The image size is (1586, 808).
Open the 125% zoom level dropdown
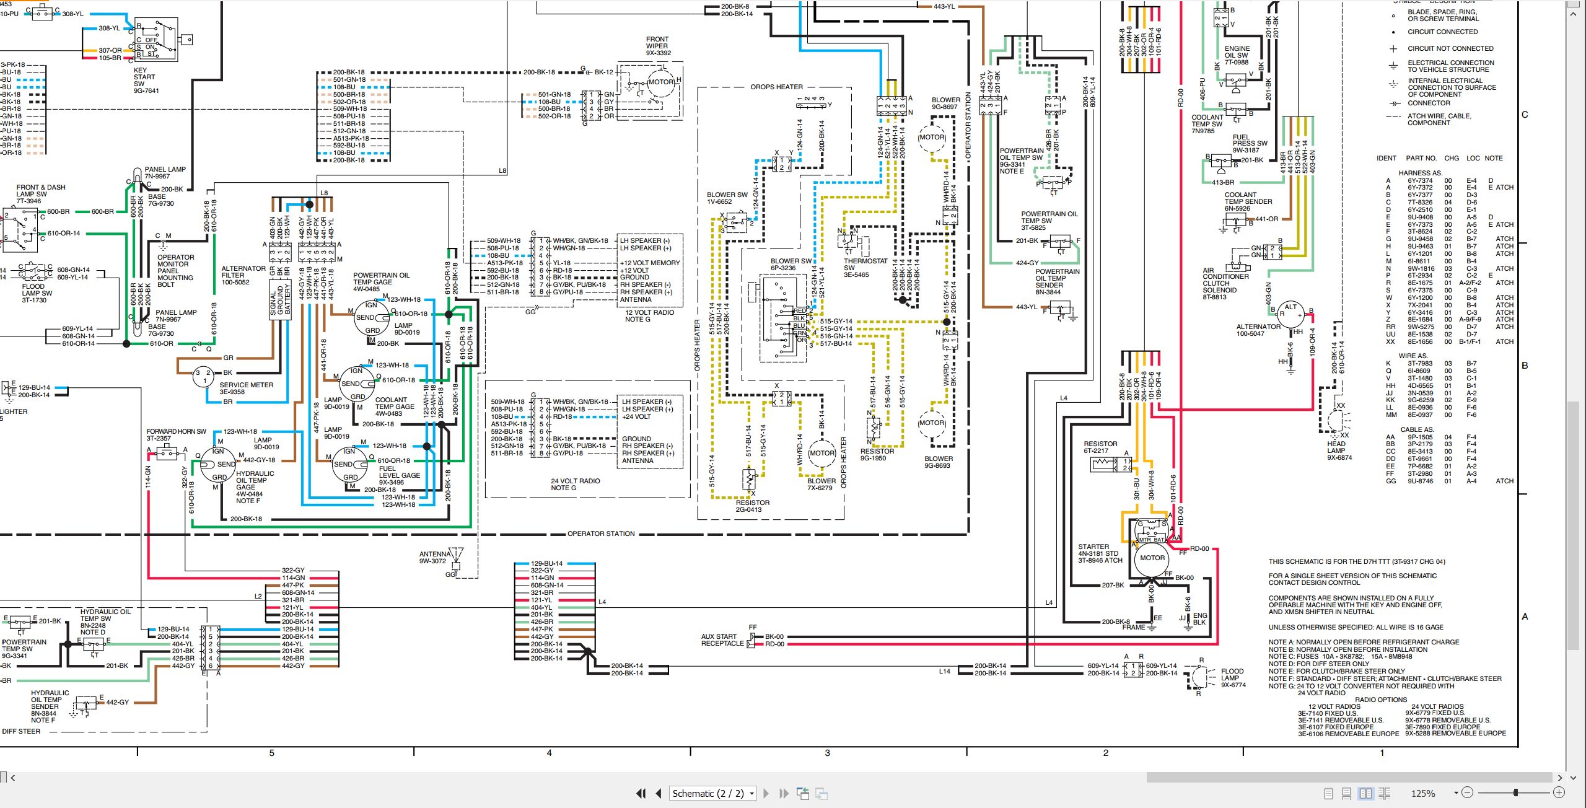[1455, 793]
